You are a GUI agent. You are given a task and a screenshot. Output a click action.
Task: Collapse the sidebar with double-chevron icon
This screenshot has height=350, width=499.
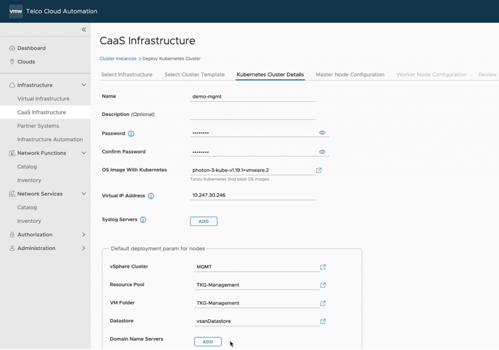tap(84, 30)
